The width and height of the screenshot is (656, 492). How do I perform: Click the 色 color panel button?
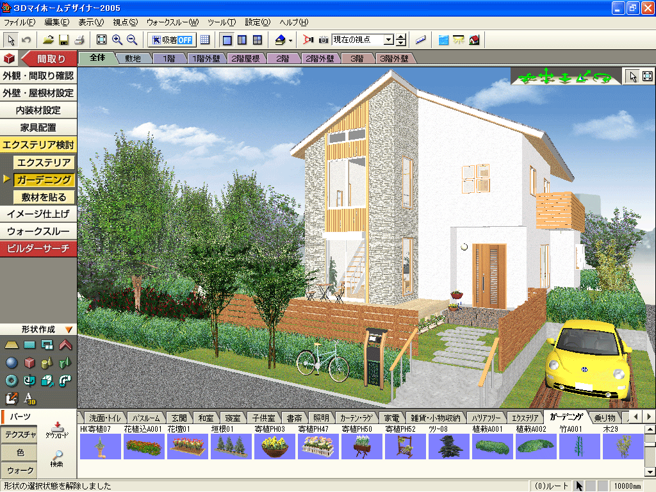[x=20, y=452]
